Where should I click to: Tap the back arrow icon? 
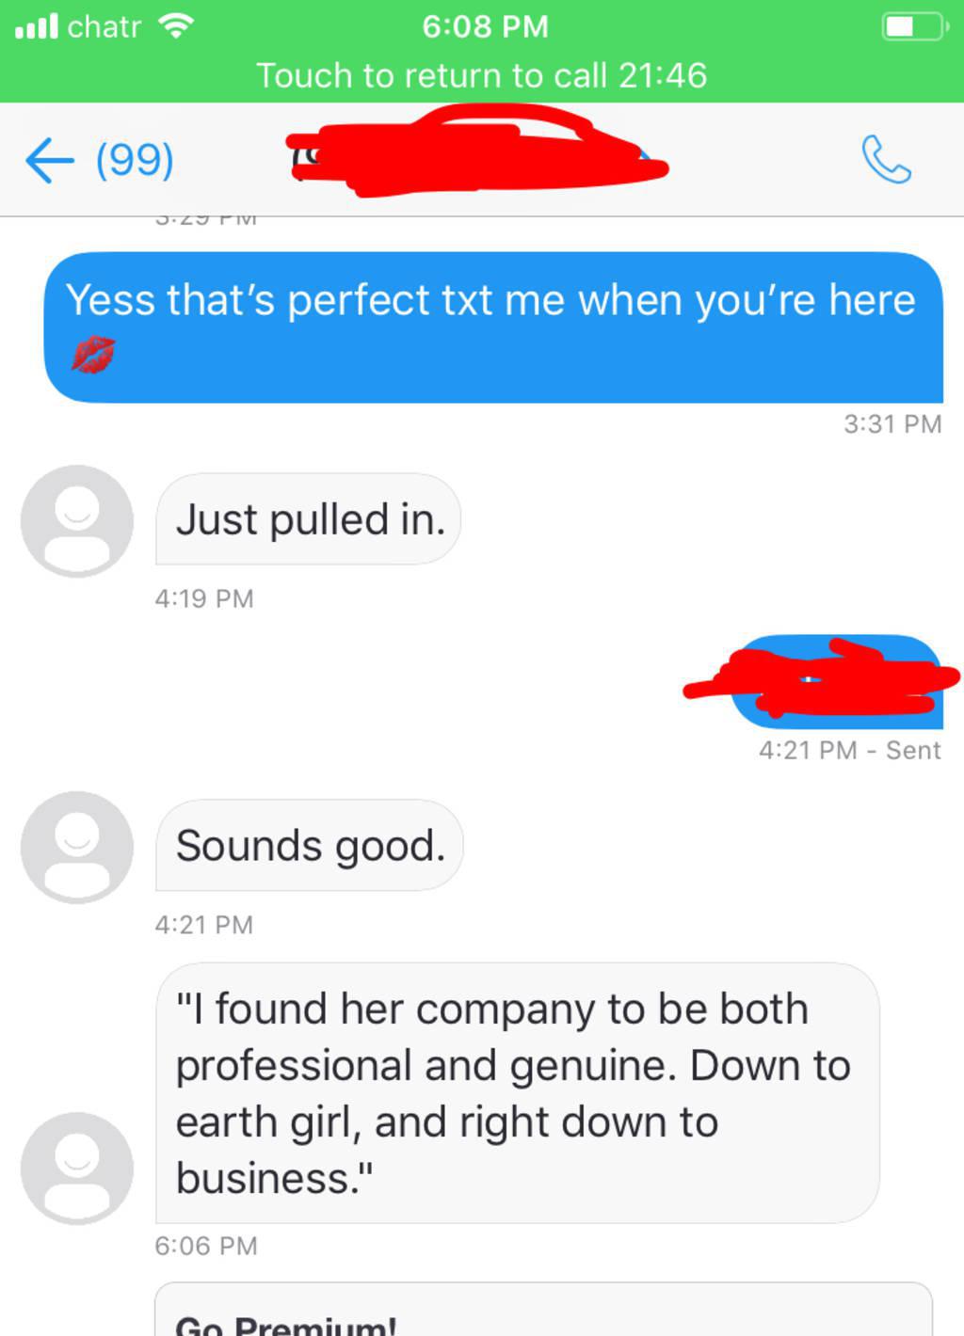(x=49, y=160)
